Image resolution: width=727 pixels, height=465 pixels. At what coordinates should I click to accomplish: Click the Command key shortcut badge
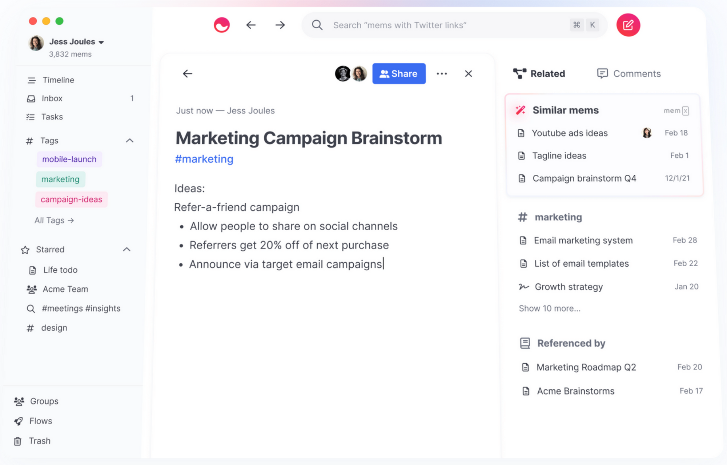tap(577, 25)
